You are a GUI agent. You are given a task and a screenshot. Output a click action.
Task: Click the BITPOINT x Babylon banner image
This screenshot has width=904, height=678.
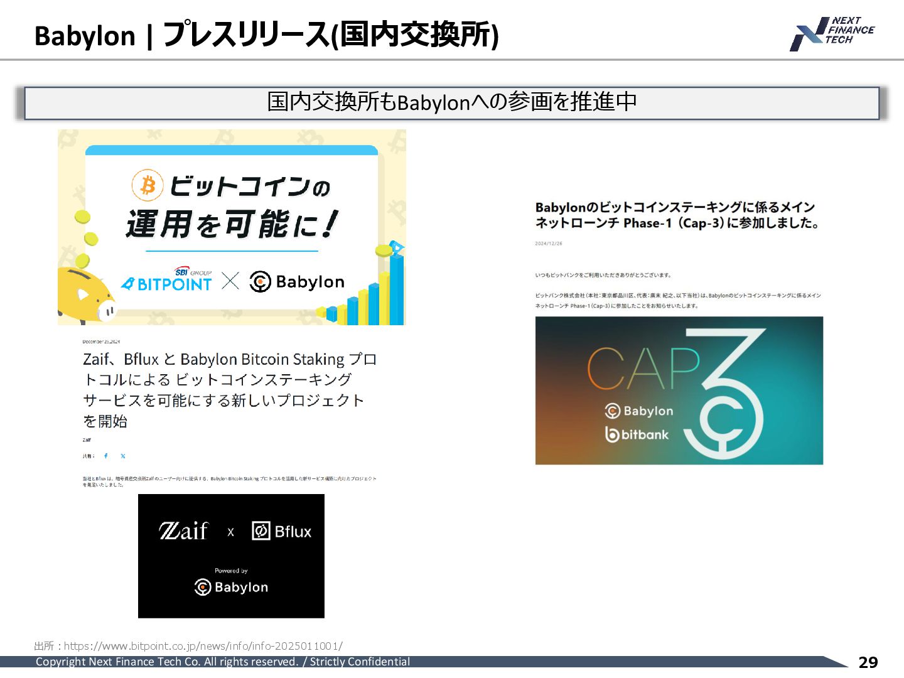point(232,227)
